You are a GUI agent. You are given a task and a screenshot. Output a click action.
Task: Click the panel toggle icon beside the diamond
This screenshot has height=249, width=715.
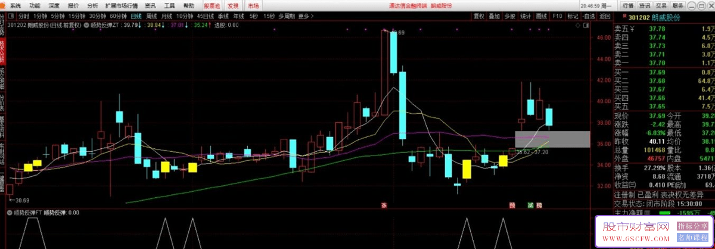pyautogui.click(x=586, y=26)
